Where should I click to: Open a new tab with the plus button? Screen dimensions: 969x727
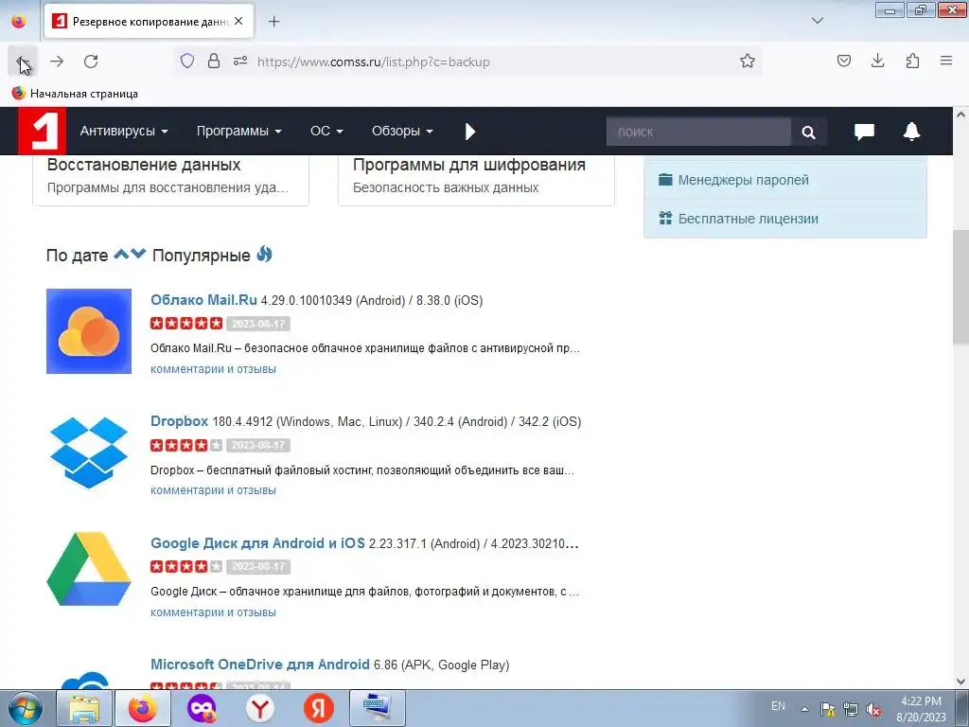(x=273, y=22)
